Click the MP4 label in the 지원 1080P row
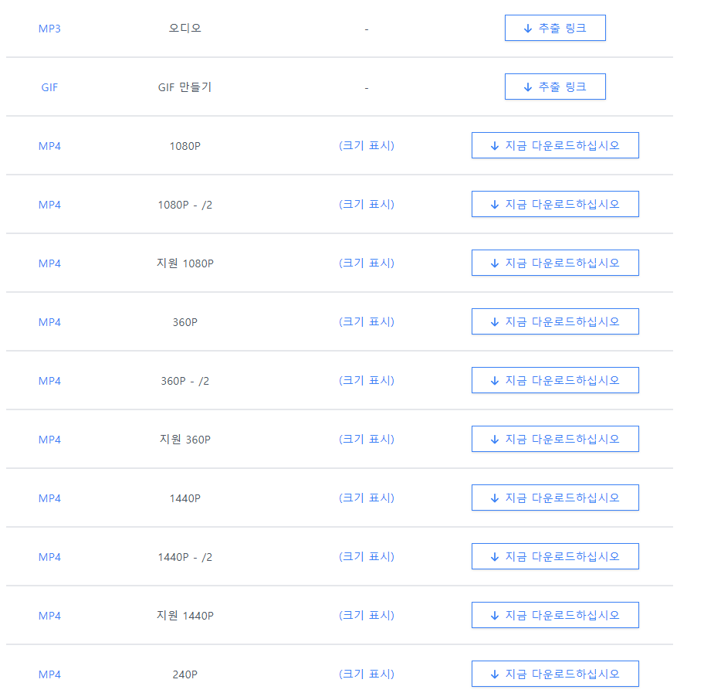Image resolution: width=704 pixels, height=693 pixels. click(49, 263)
